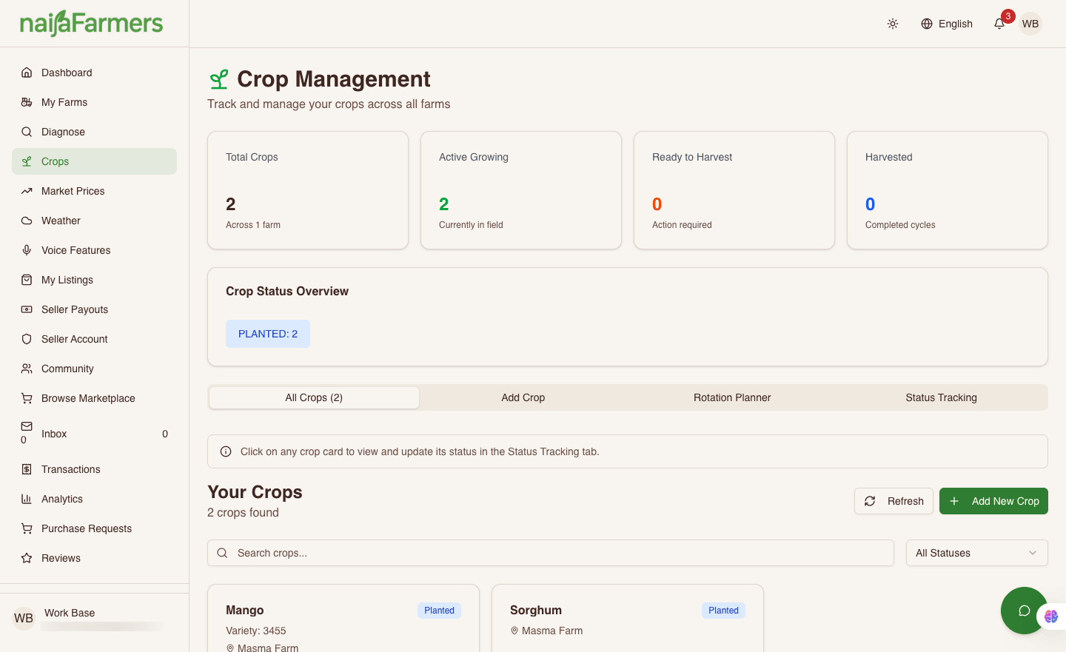Viewport: 1066px width, 652px height.
Task: Click the green chat bubble button
Action: (x=1023, y=611)
